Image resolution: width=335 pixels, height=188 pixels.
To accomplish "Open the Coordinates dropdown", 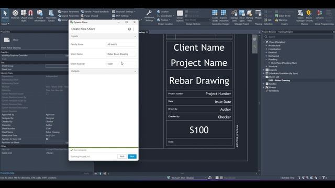I will [165, 16].
